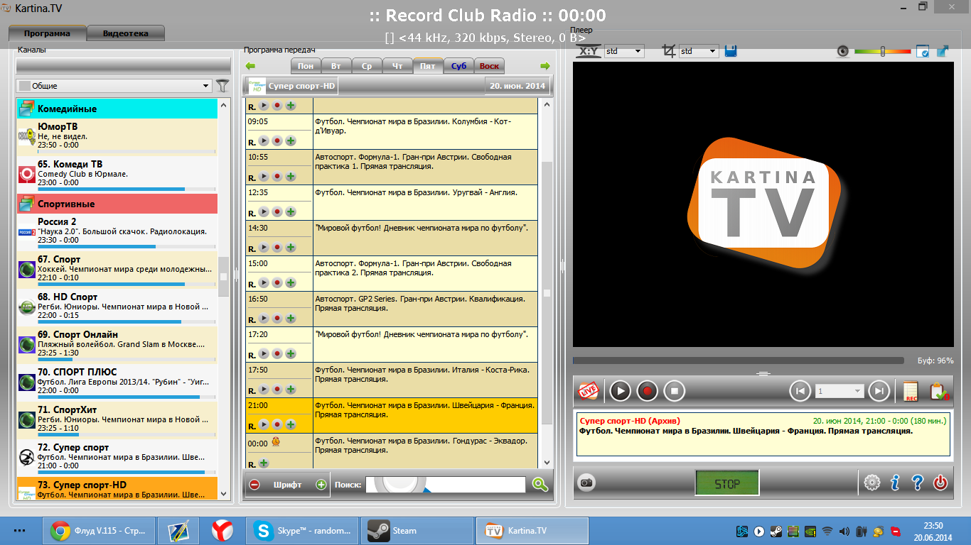Image resolution: width=971 pixels, height=545 pixels.
Task: Collapse the Спортивные channel category
Action: click(117, 204)
